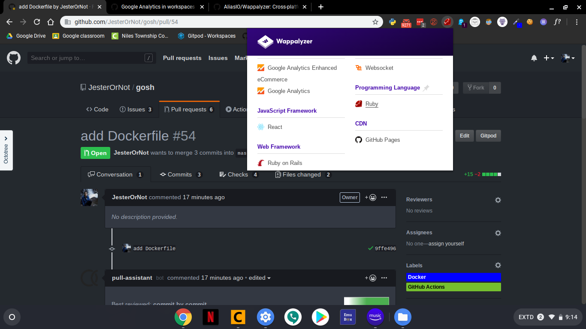The image size is (586, 329).
Task: Switch to the Checks tab
Action: pyautogui.click(x=239, y=174)
